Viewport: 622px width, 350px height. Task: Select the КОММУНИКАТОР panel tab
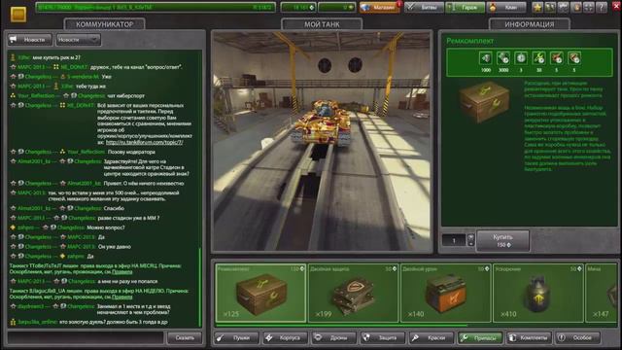(x=104, y=24)
